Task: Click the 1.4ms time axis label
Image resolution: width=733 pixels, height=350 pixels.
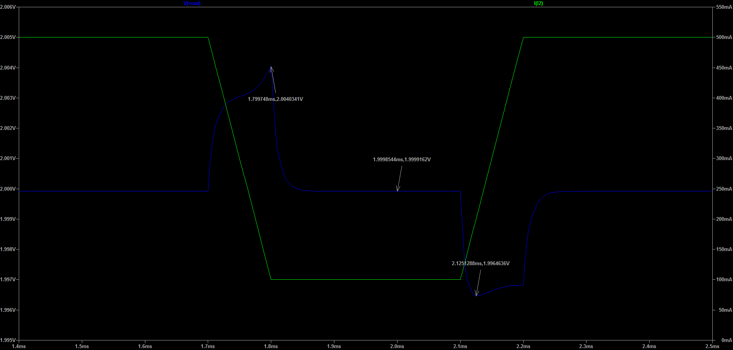Action: (19, 347)
